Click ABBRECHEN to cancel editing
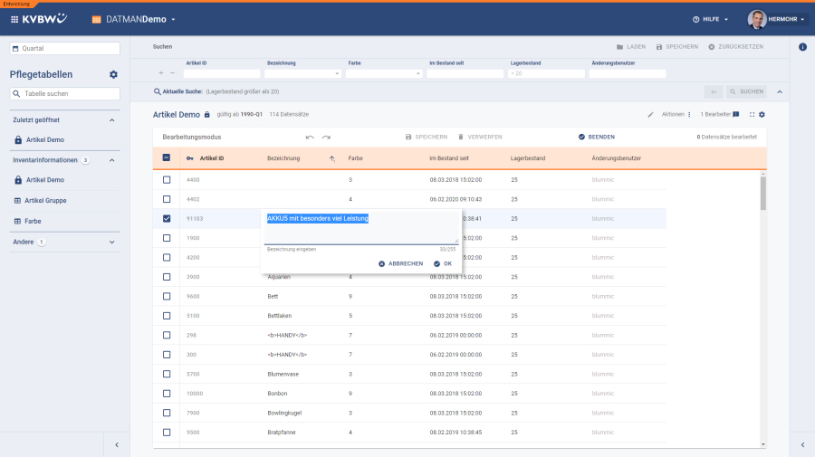Screen dimensions: 815x457 pos(400,263)
